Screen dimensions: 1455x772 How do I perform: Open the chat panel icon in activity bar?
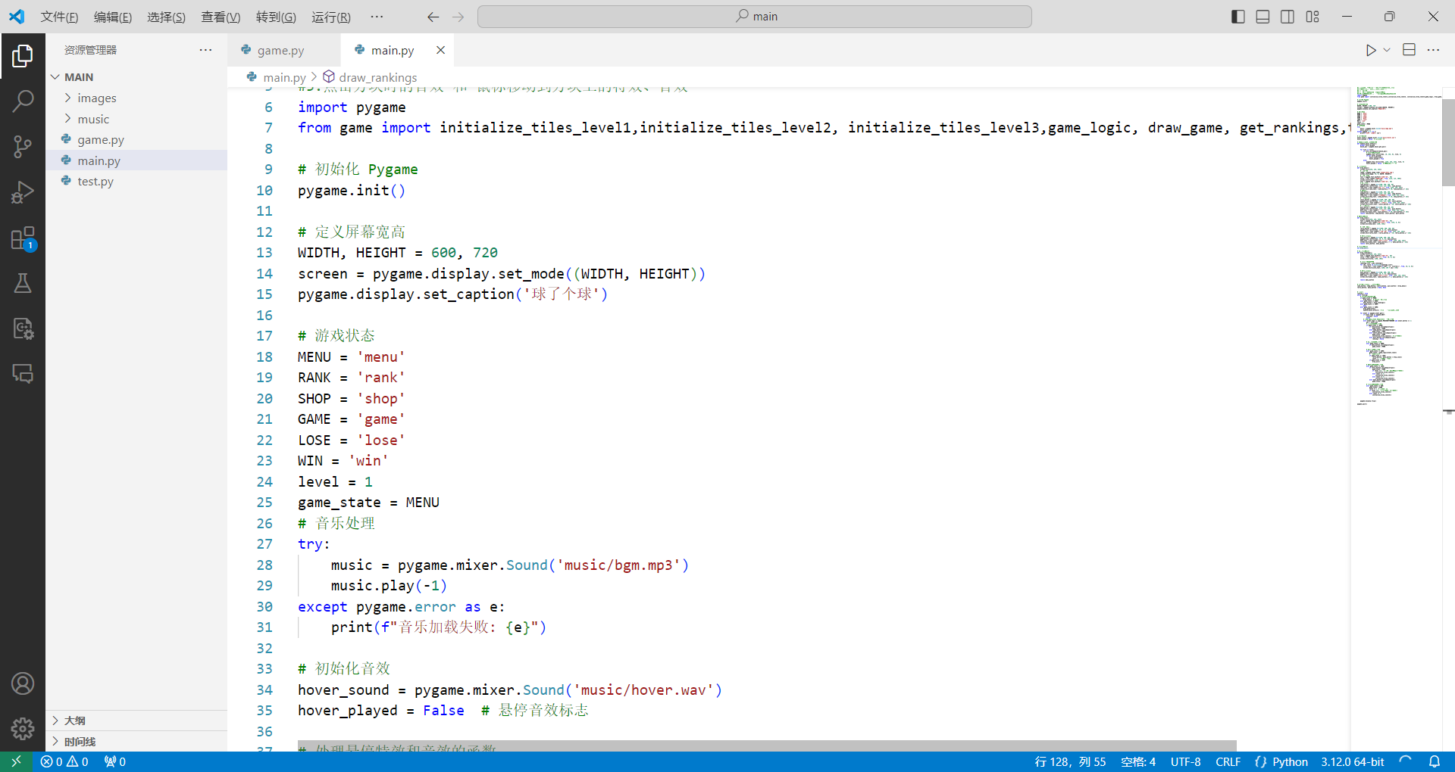pos(23,374)
